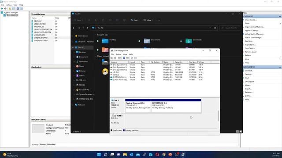Open taskbar Search magnifier
The width and height of the screenshot is (282, 158).
click(106, 154)
